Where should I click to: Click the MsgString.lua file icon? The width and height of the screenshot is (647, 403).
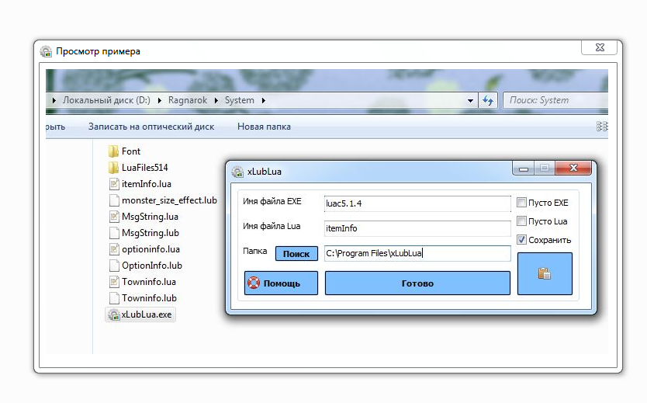coord(114,217)
